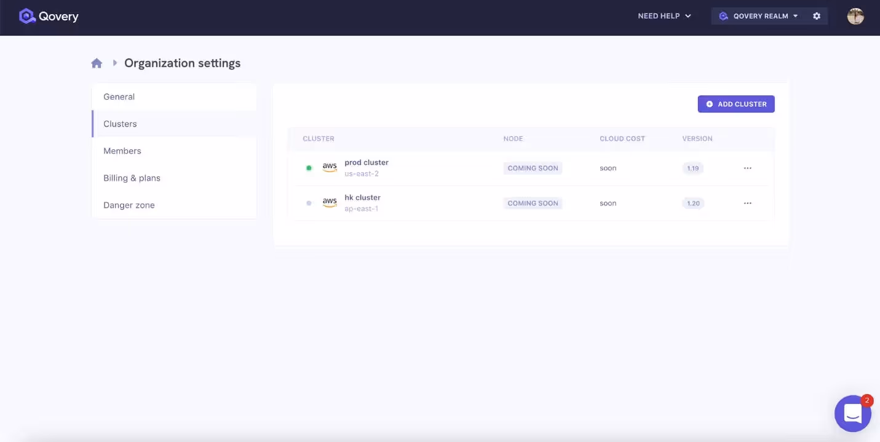Select the prod cluster row name
This screenshot has height=442, width=880.
point(367,162)
